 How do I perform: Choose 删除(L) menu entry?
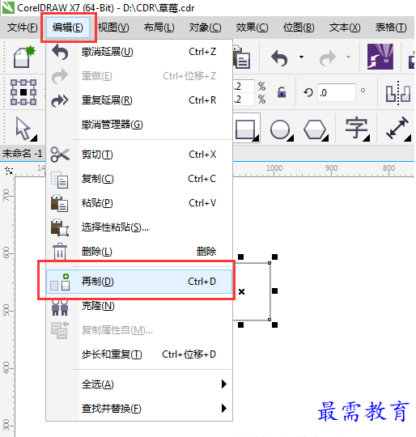(139, 252)
